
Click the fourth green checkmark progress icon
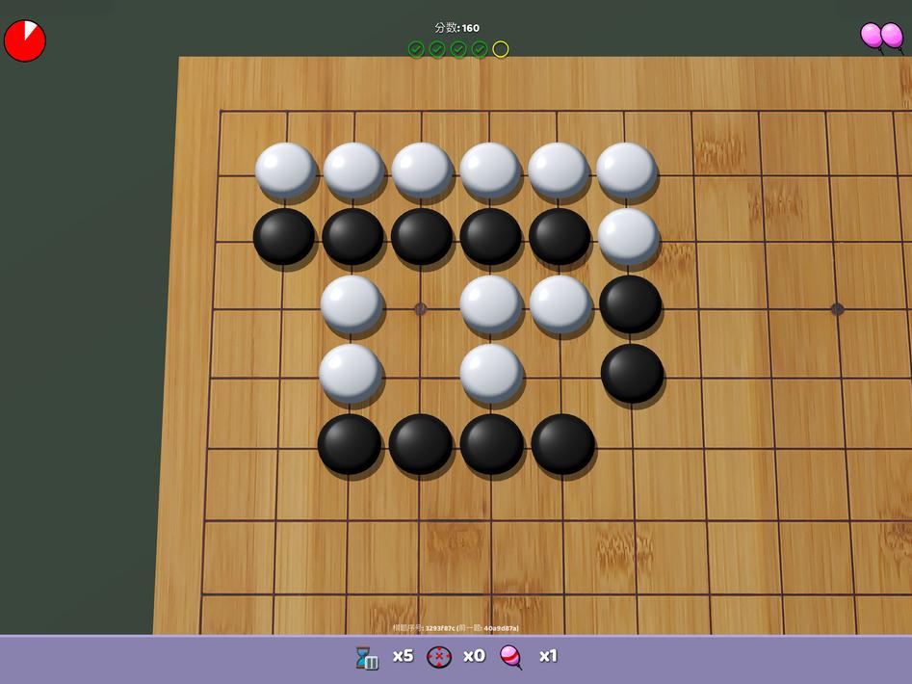(479, 49)
